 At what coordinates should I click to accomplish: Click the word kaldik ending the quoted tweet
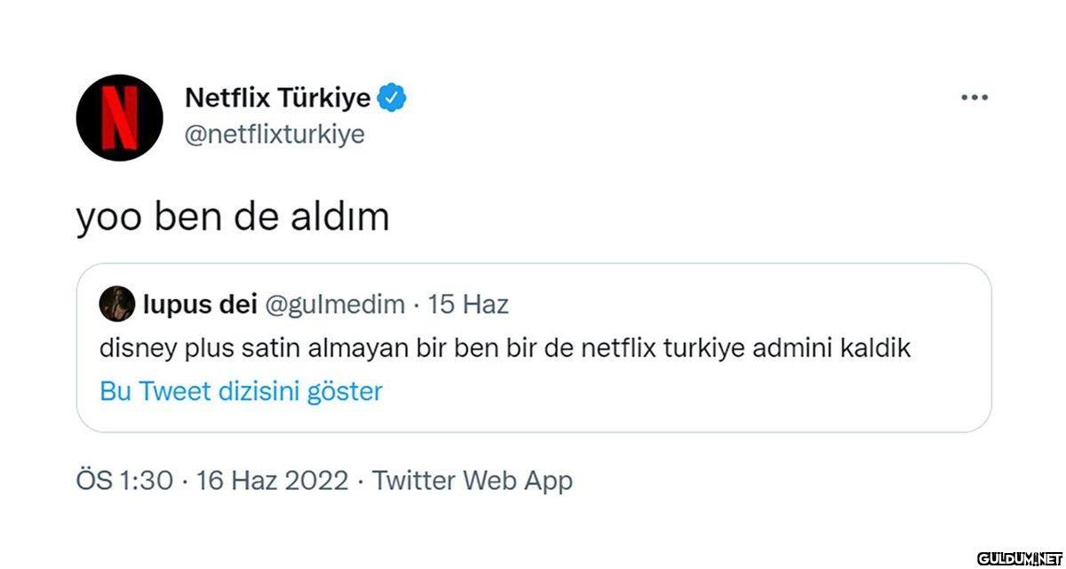click(877, 348)
